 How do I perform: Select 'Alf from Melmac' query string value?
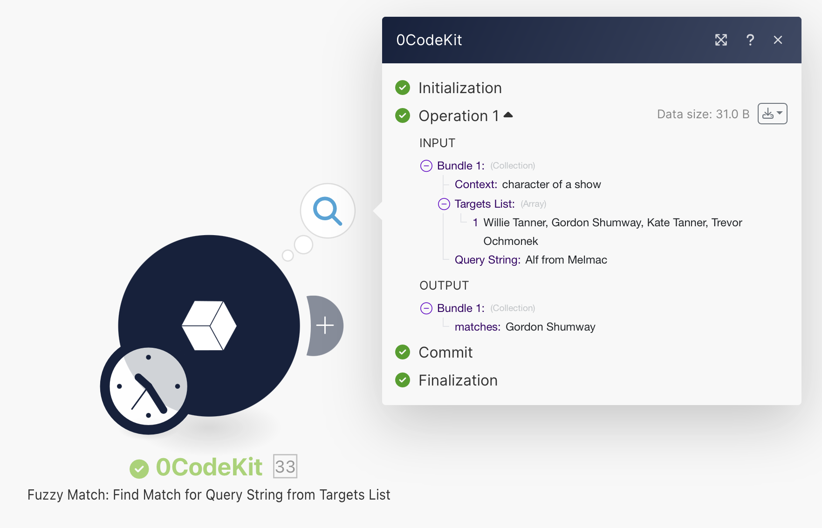(566, 260)
